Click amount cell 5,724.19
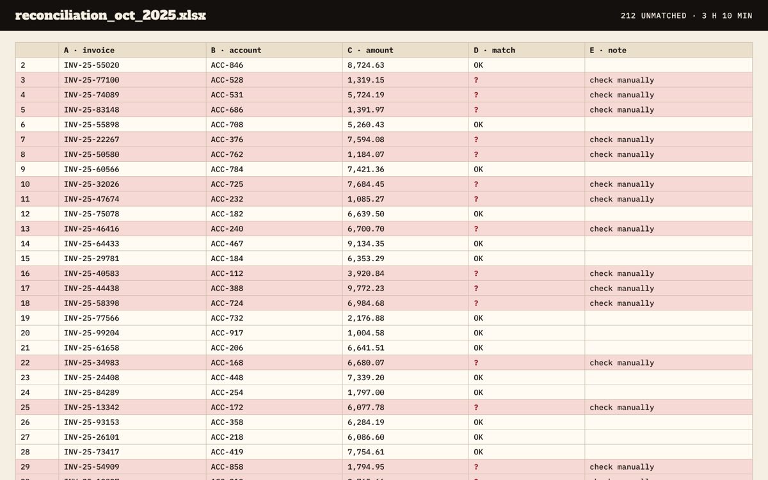This screenshot has height=480, width=768. 406,95
